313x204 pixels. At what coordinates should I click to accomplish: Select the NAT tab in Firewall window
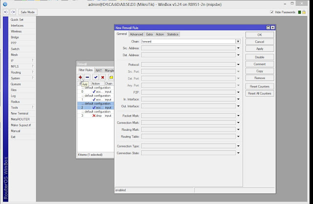coord(99,70)
